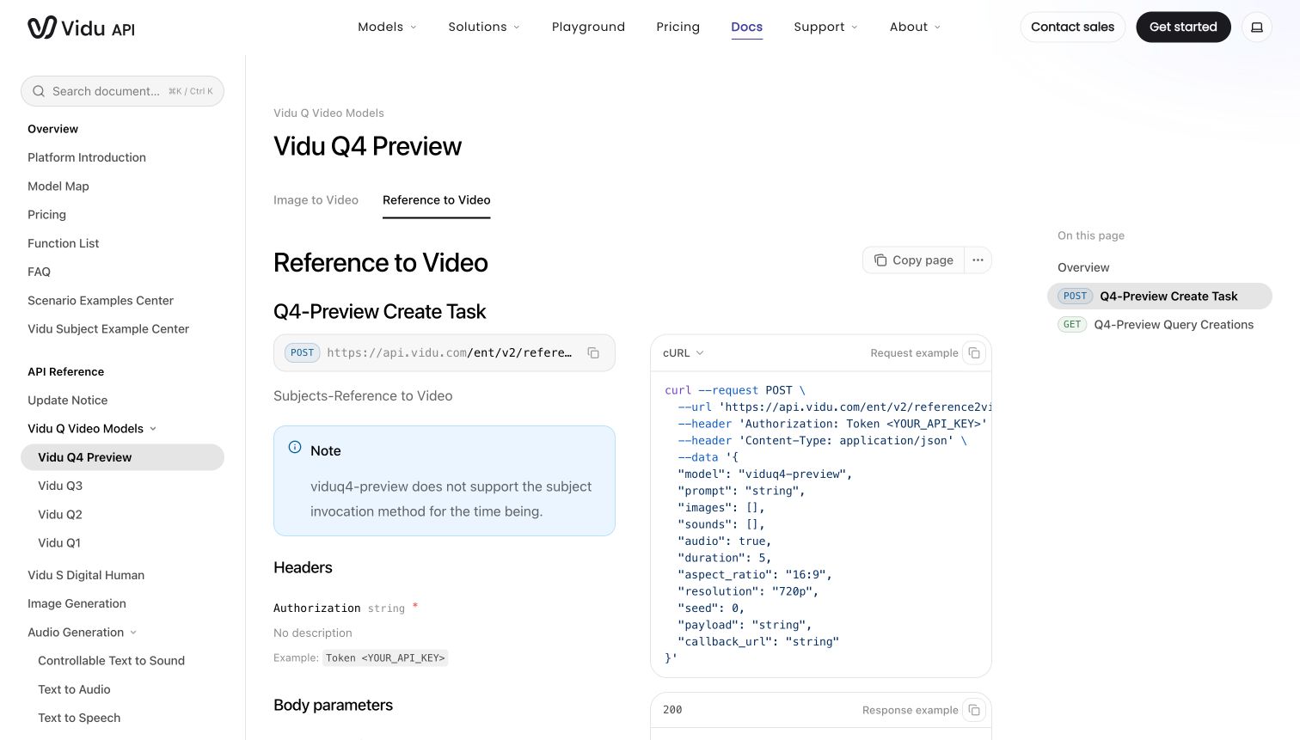Click the API Reference sidebar section header
Image resolution: width=1300 pixels, height=740 pixels.
click(x=65, y=372)
